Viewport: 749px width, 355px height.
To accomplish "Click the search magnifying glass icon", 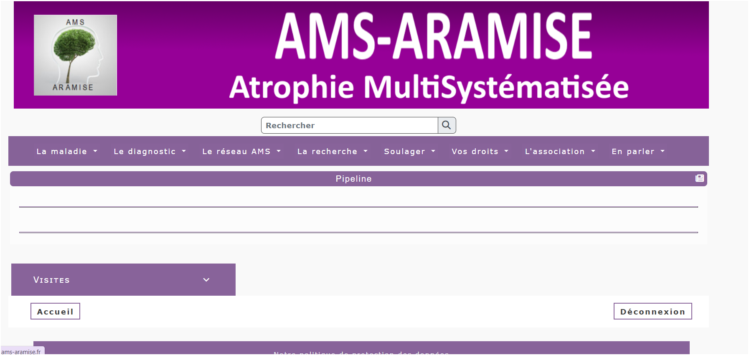I will tap(447, 125).
